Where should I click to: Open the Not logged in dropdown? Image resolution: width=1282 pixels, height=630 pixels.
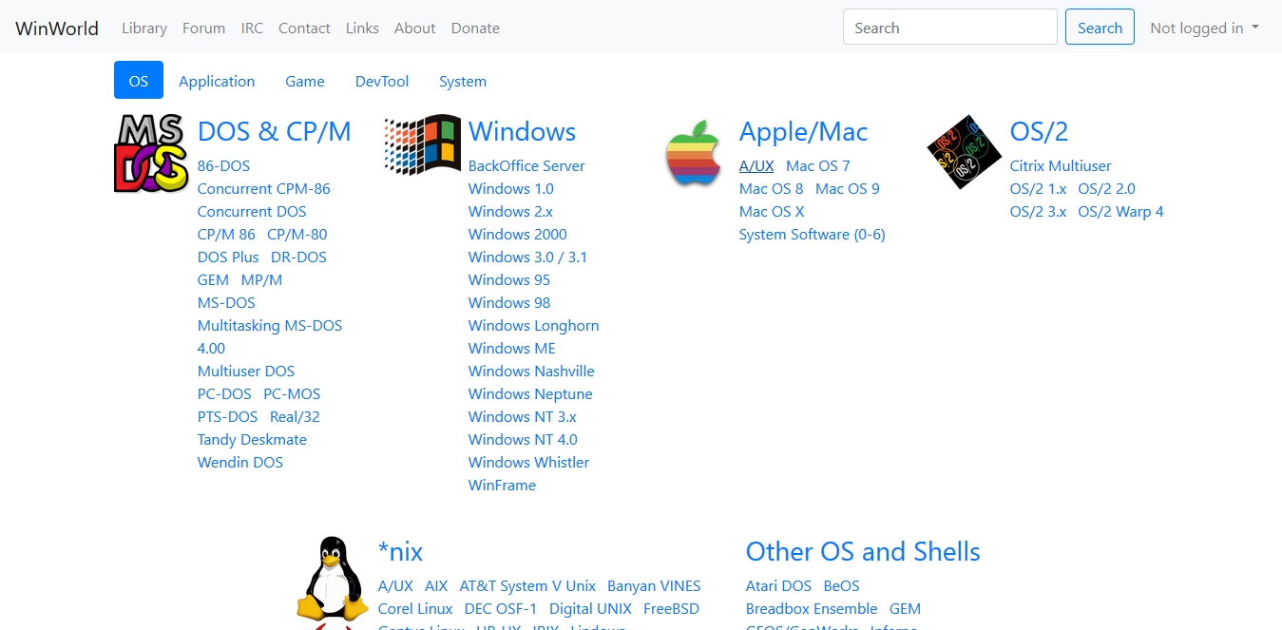(x=1204, y=28)
